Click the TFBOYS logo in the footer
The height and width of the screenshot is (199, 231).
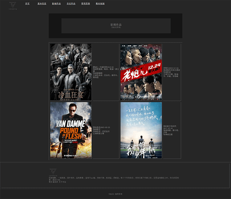click(53, 172)
